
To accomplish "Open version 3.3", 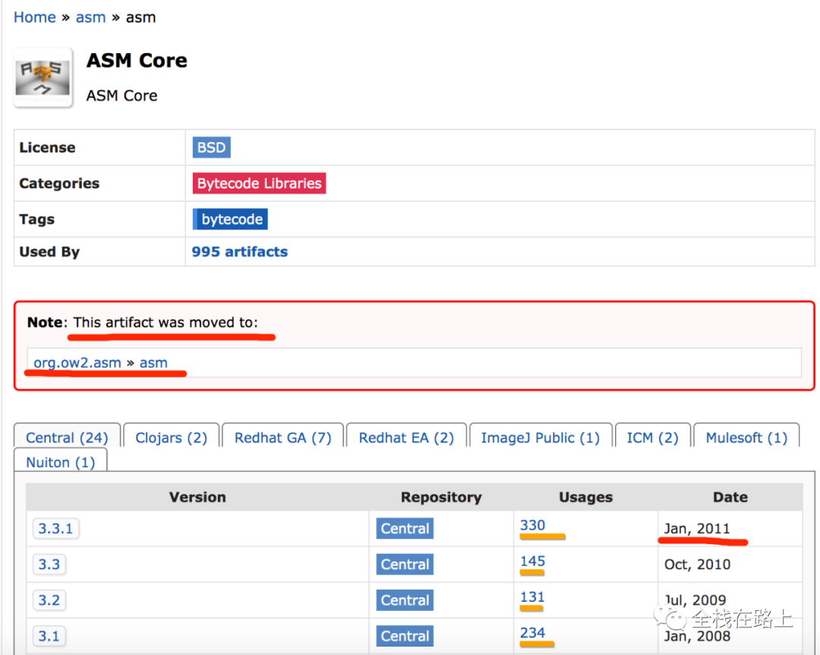I will (x=49, y=564).
